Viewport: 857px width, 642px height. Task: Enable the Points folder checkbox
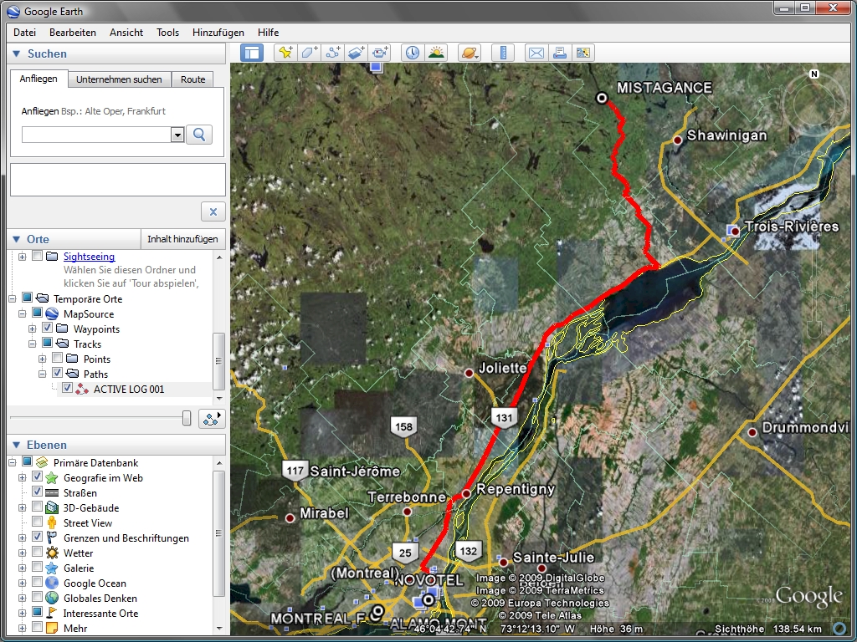tap(58, 358)
